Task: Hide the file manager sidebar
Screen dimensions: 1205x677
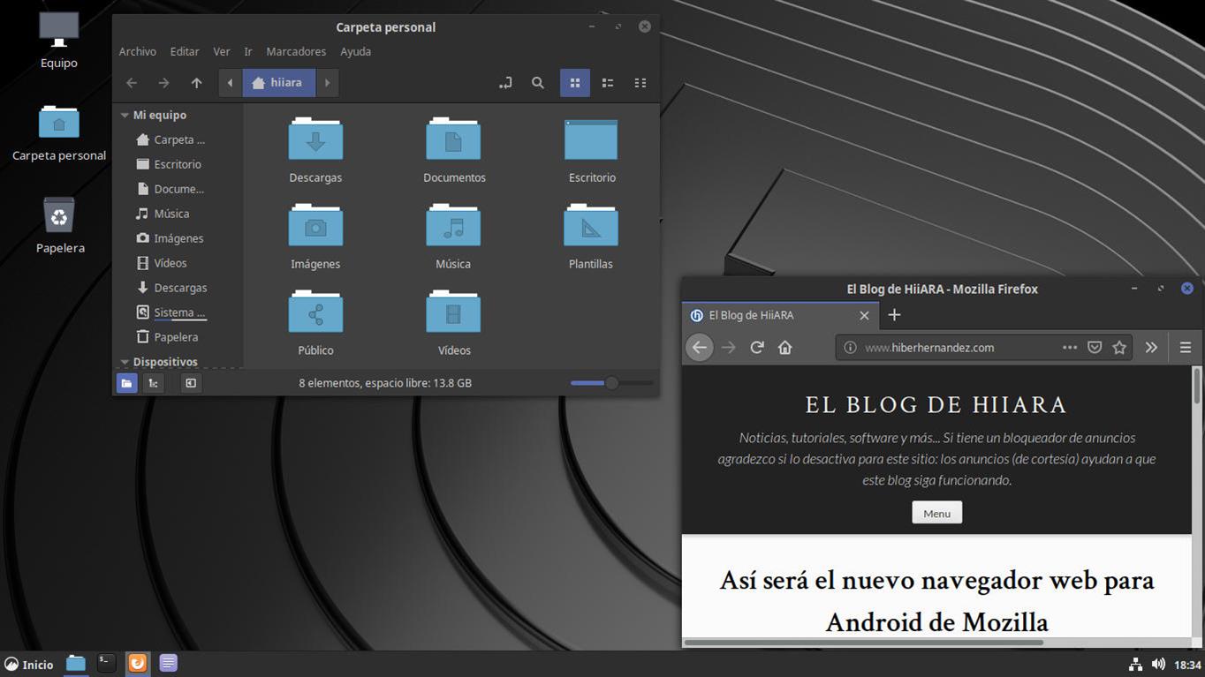Action: coord(191,383)
